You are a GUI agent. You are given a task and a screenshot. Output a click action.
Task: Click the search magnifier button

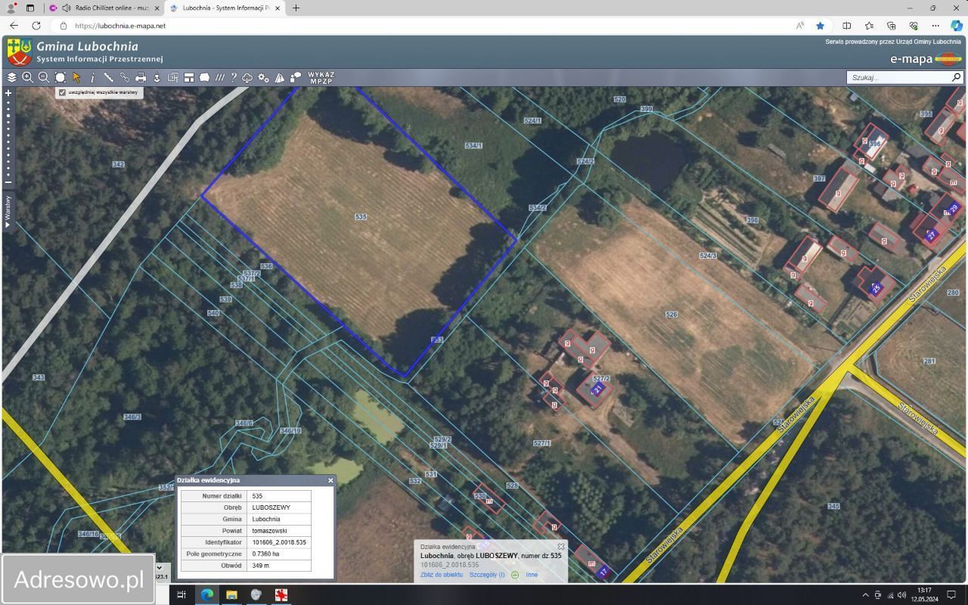956,77
